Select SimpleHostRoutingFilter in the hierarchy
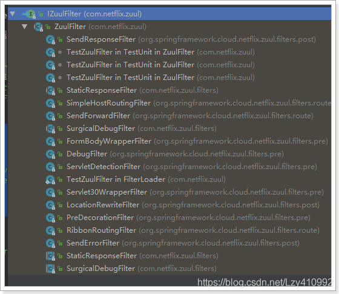The image size is (339, 294). point(199,103)
